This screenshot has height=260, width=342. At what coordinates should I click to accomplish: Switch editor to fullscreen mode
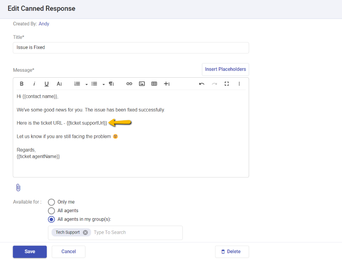pos(227,84)
